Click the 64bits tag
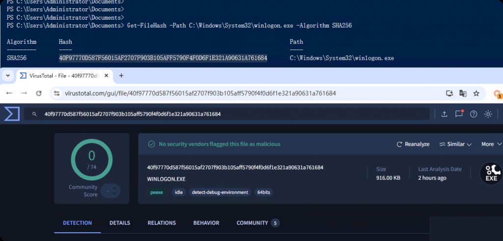The width and height of the screenshot is (503, 241). click(x=264, y=192)
